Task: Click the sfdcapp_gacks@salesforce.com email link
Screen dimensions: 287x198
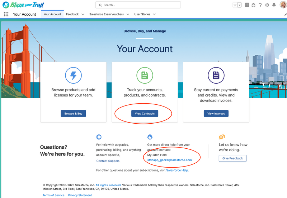Action: pos(169,160)
